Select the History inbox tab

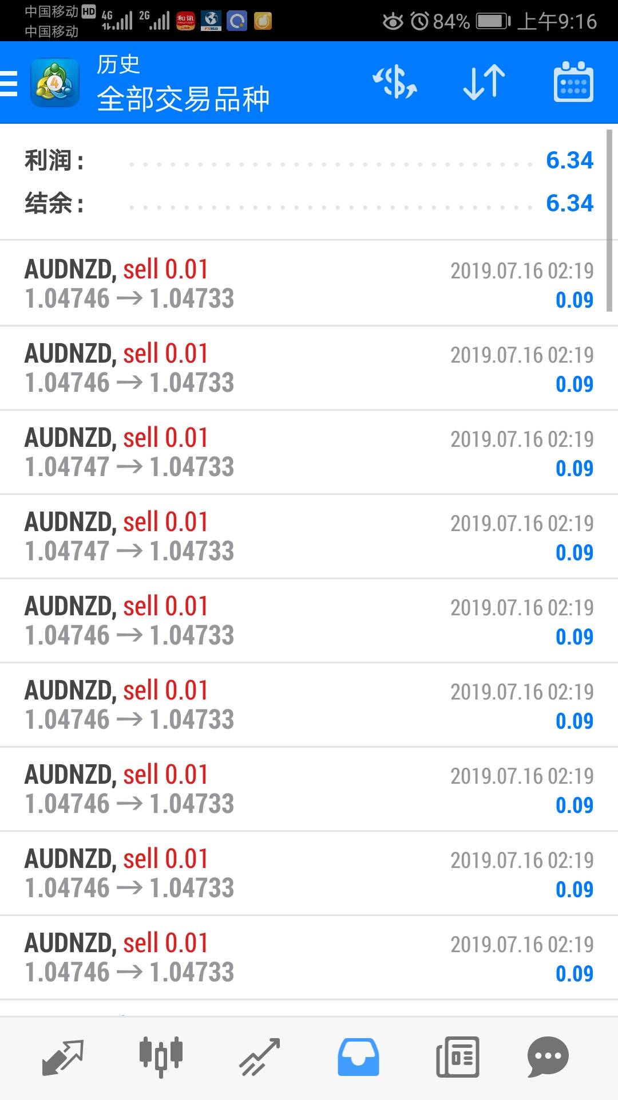pos(358,1057)
